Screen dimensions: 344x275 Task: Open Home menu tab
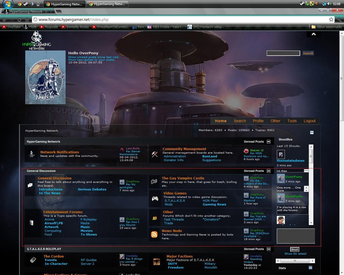coord(221,121)
